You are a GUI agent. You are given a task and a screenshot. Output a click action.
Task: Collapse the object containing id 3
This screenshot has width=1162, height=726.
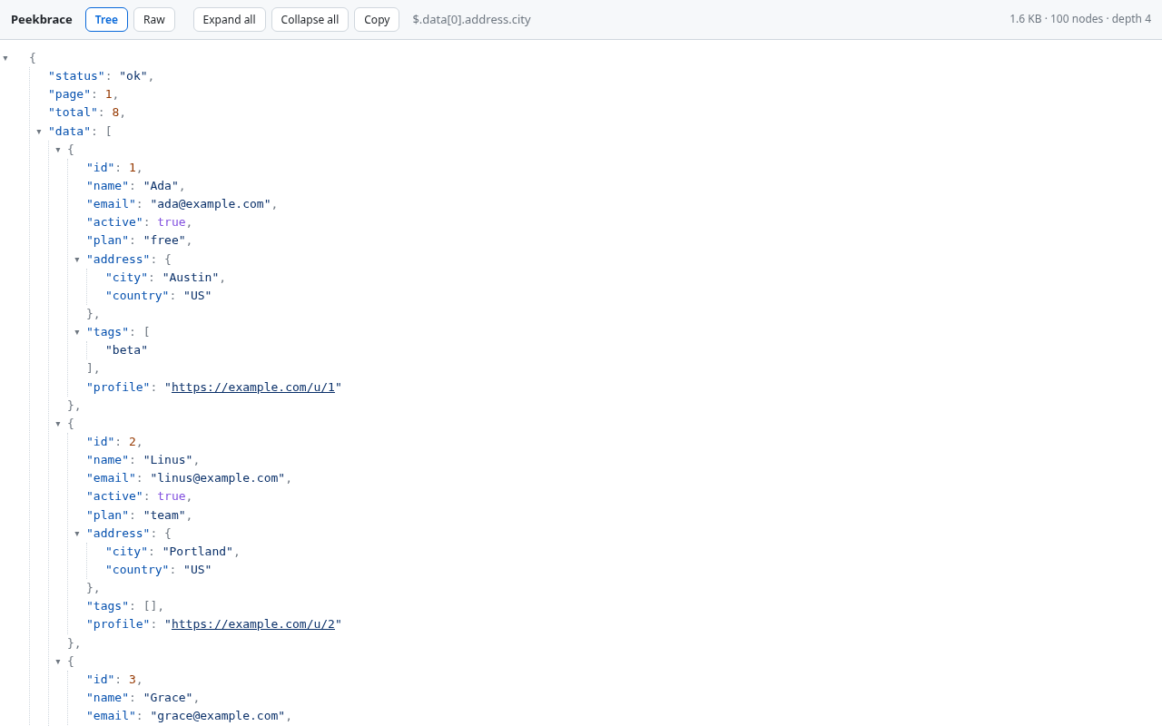pyautogui.click(x=58, y=662)
